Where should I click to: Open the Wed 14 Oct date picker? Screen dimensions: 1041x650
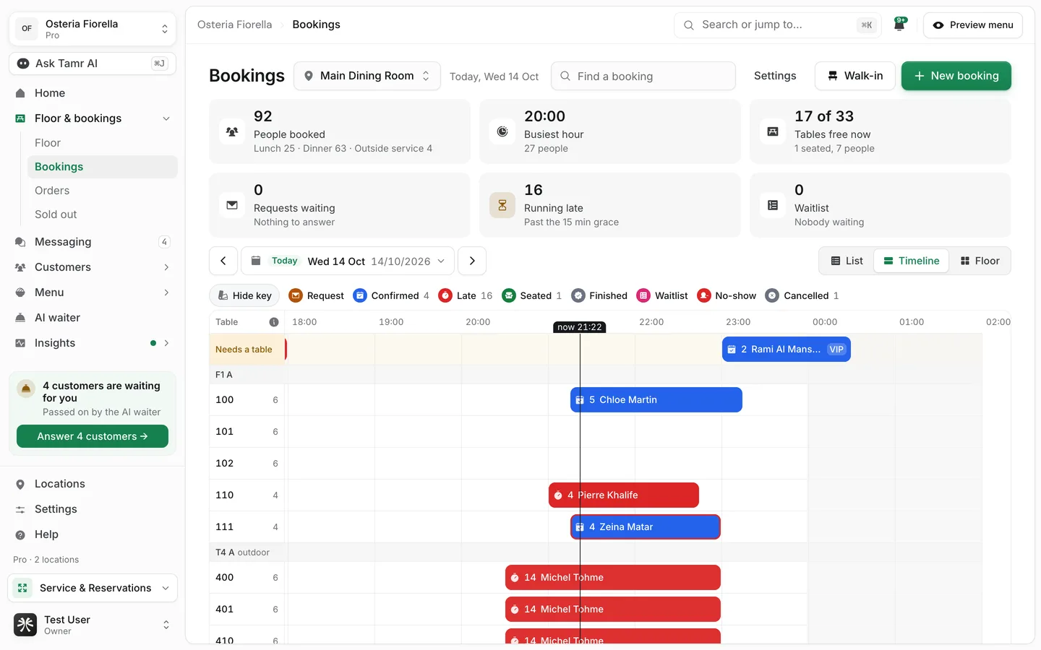click(348, 261)
